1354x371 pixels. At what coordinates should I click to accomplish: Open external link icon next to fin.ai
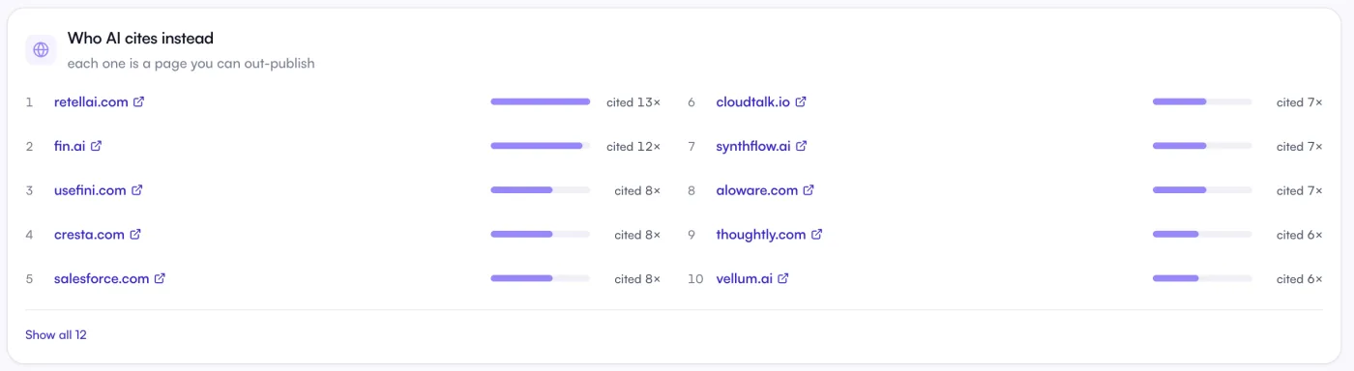coord(96,146)
